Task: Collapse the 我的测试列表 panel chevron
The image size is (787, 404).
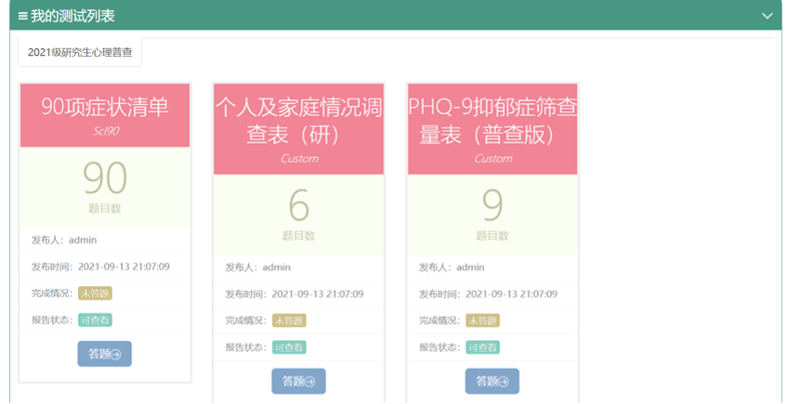Action: pyautogui.click(x=767, y=16)
